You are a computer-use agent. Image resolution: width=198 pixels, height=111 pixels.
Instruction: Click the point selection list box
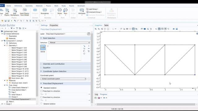(x=64, y=53)
